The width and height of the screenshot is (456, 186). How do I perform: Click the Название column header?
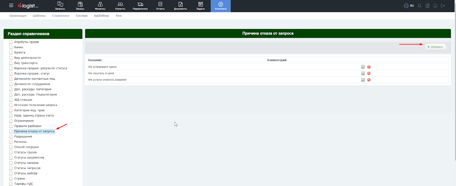click(95, 60)
